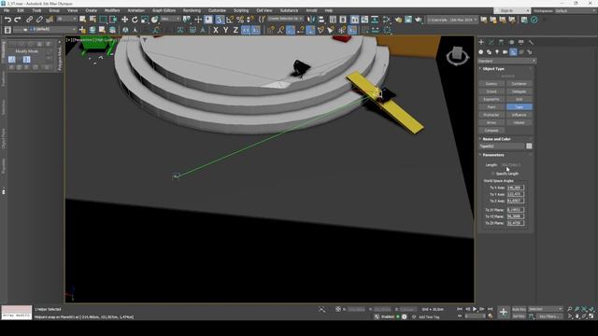Click the Point helper button
This screenshot has width=598, height=336.
pyautogui.click(x=491, y=107)
